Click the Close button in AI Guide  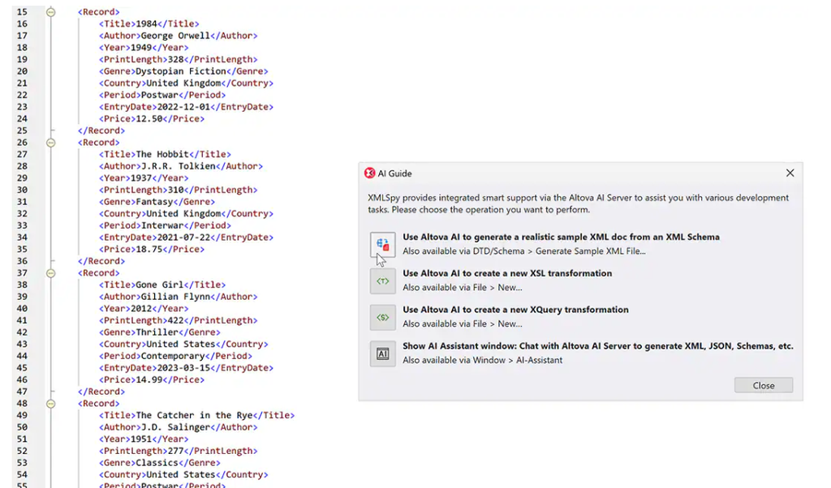[764, 385]
